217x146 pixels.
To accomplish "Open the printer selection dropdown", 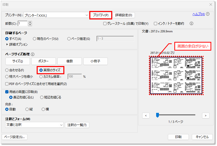I will click(x=86, y=15).
